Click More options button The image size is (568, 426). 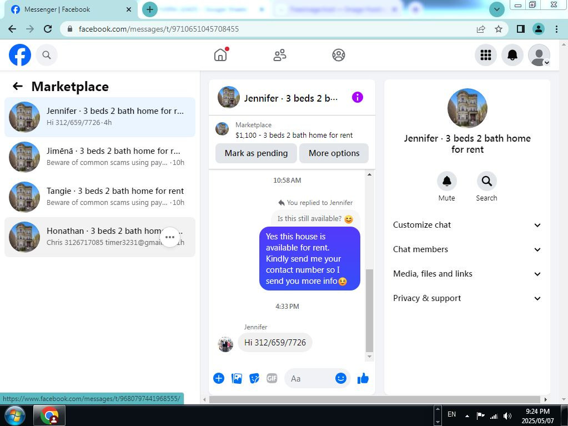click(x=334, y=153)
